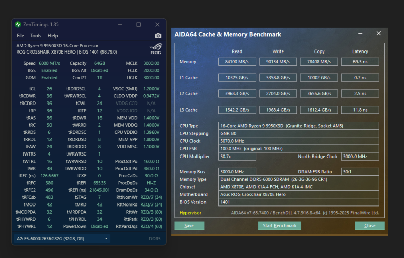The image size is (404, 258).
Task: Select the Memory Copy 78408 MB/s field
Action: 319,62
